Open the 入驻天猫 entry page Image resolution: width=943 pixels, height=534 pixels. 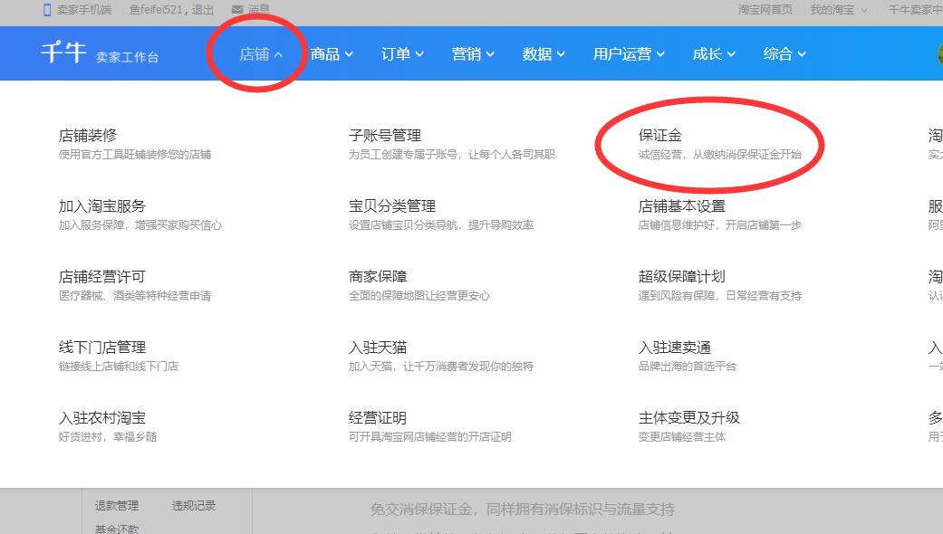pos(376,347)
